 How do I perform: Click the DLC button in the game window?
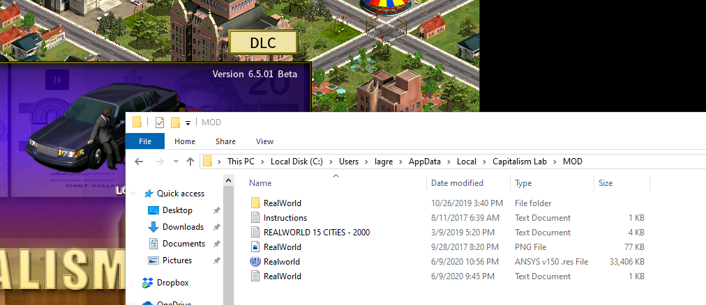tap(263, 42)
